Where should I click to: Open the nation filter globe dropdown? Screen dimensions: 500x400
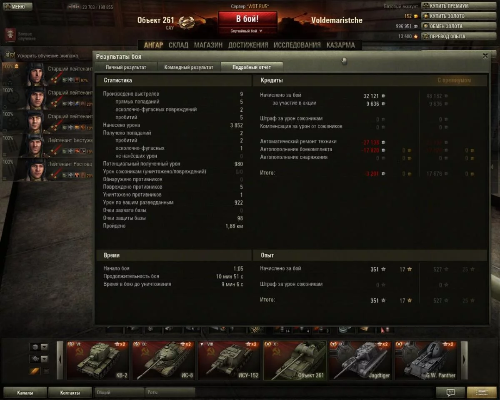pos(39,347)
